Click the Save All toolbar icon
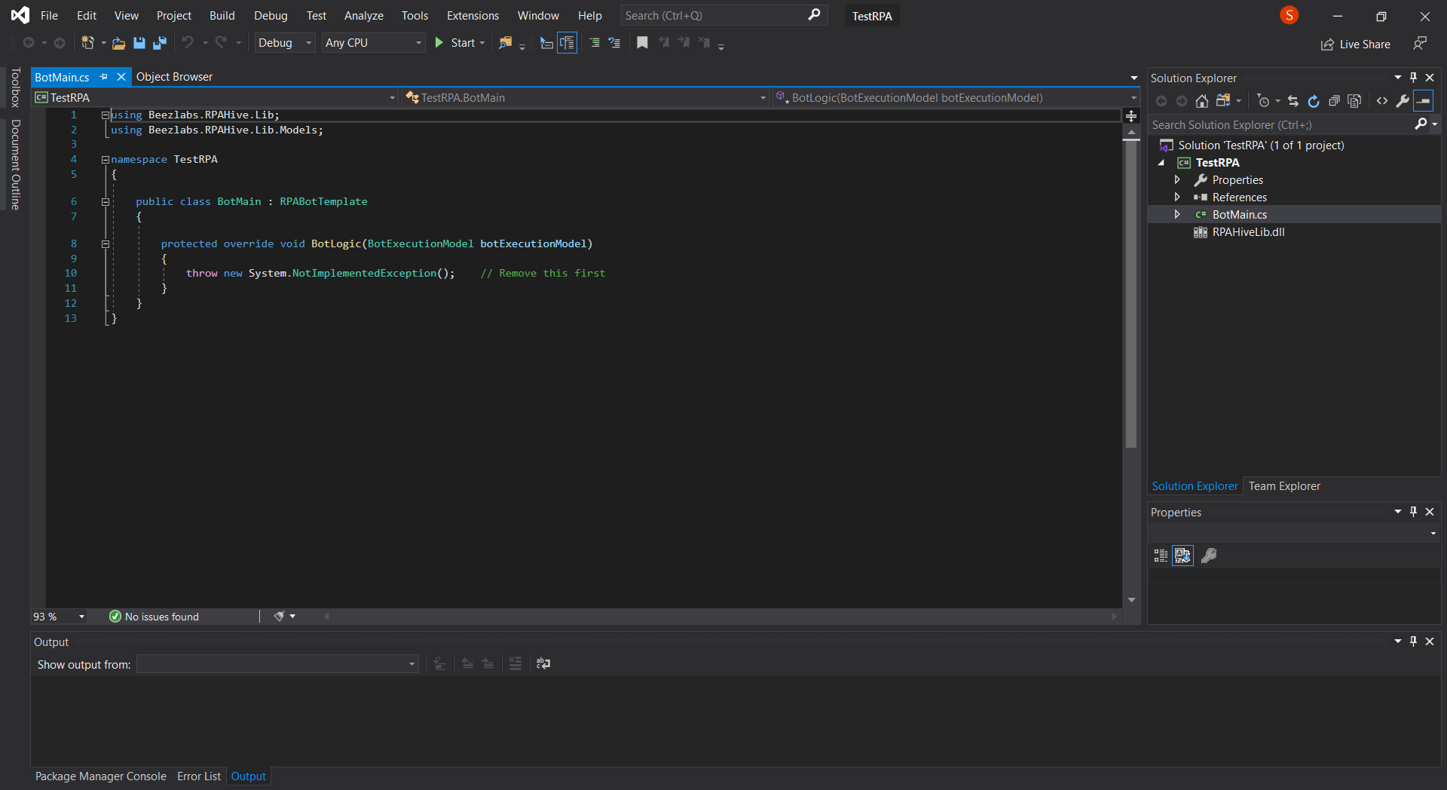The image size is (1447, 790). coord(159,43)
